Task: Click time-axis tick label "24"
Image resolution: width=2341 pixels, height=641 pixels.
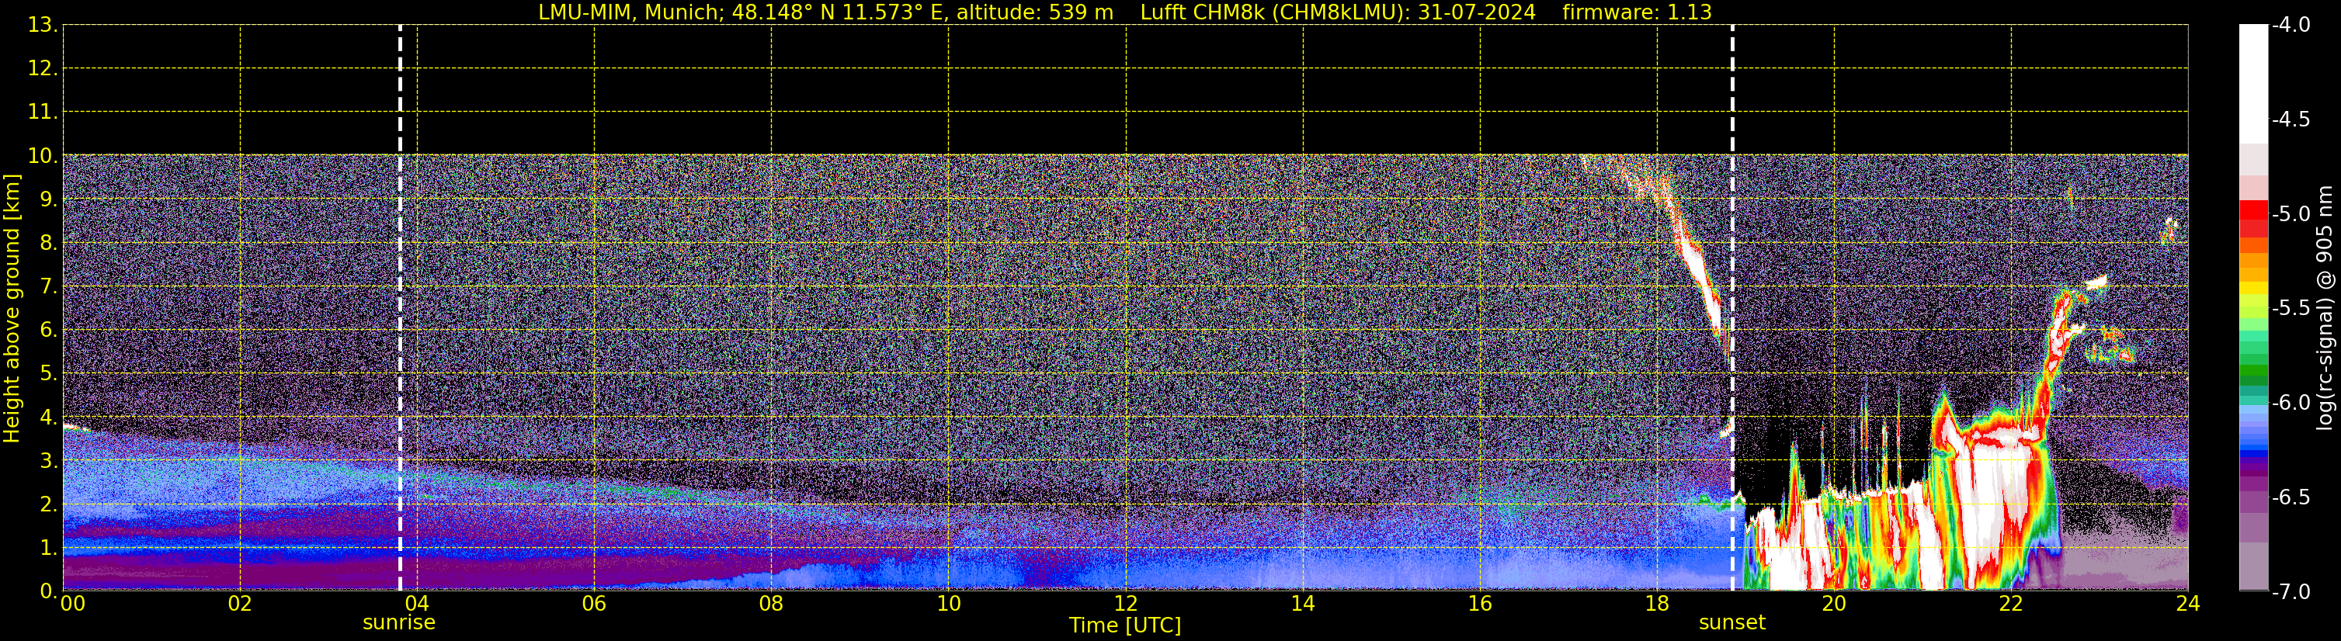Action: 2188,604
